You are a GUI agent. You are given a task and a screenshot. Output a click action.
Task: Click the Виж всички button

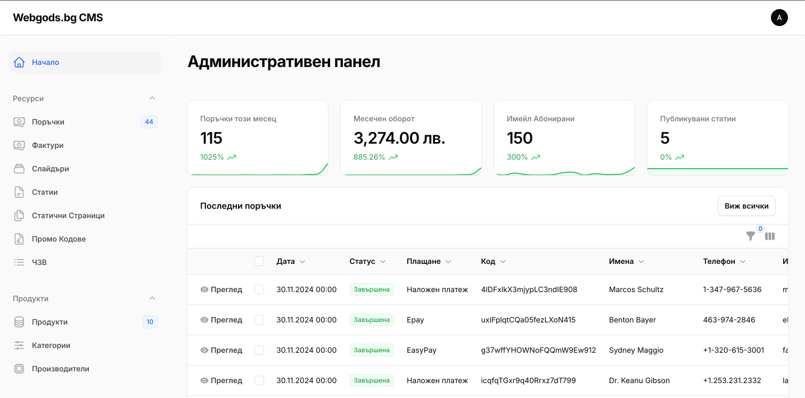(746, 206)
